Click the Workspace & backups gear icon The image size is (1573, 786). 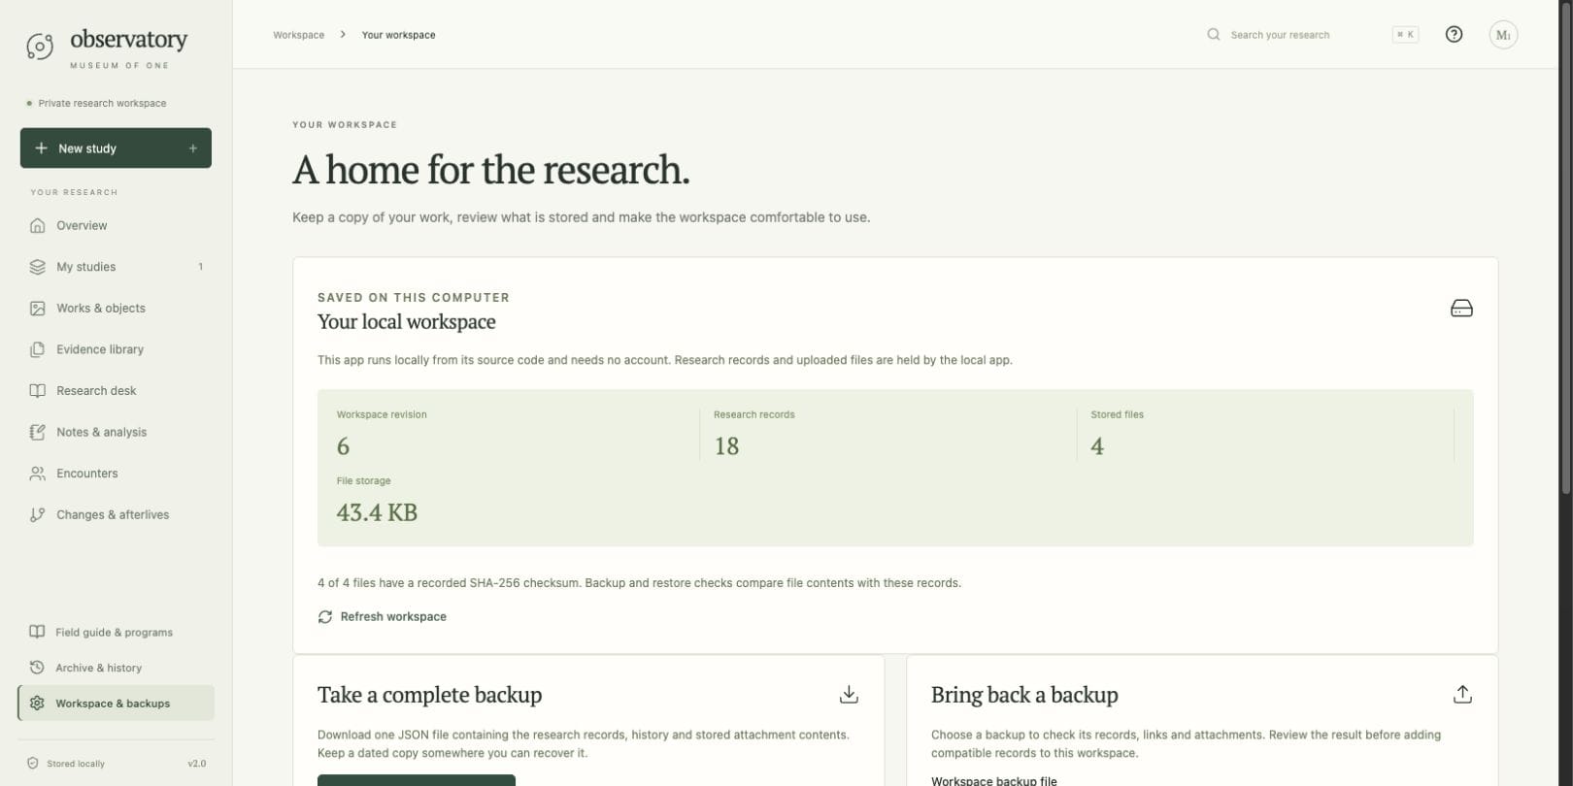tap(37, 704)
